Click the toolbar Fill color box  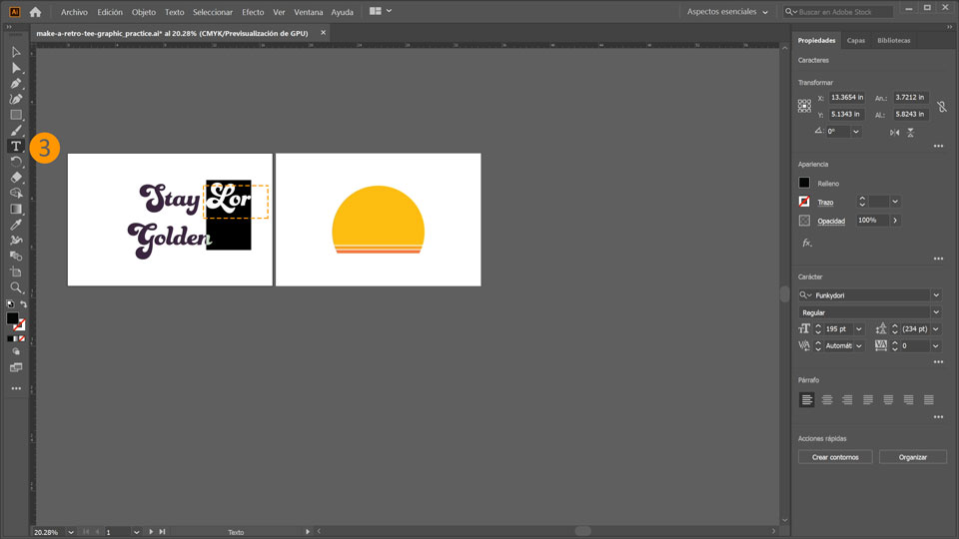[12, 318]
